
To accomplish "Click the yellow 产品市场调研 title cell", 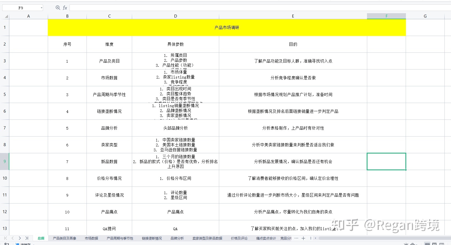I will (227, 27).
